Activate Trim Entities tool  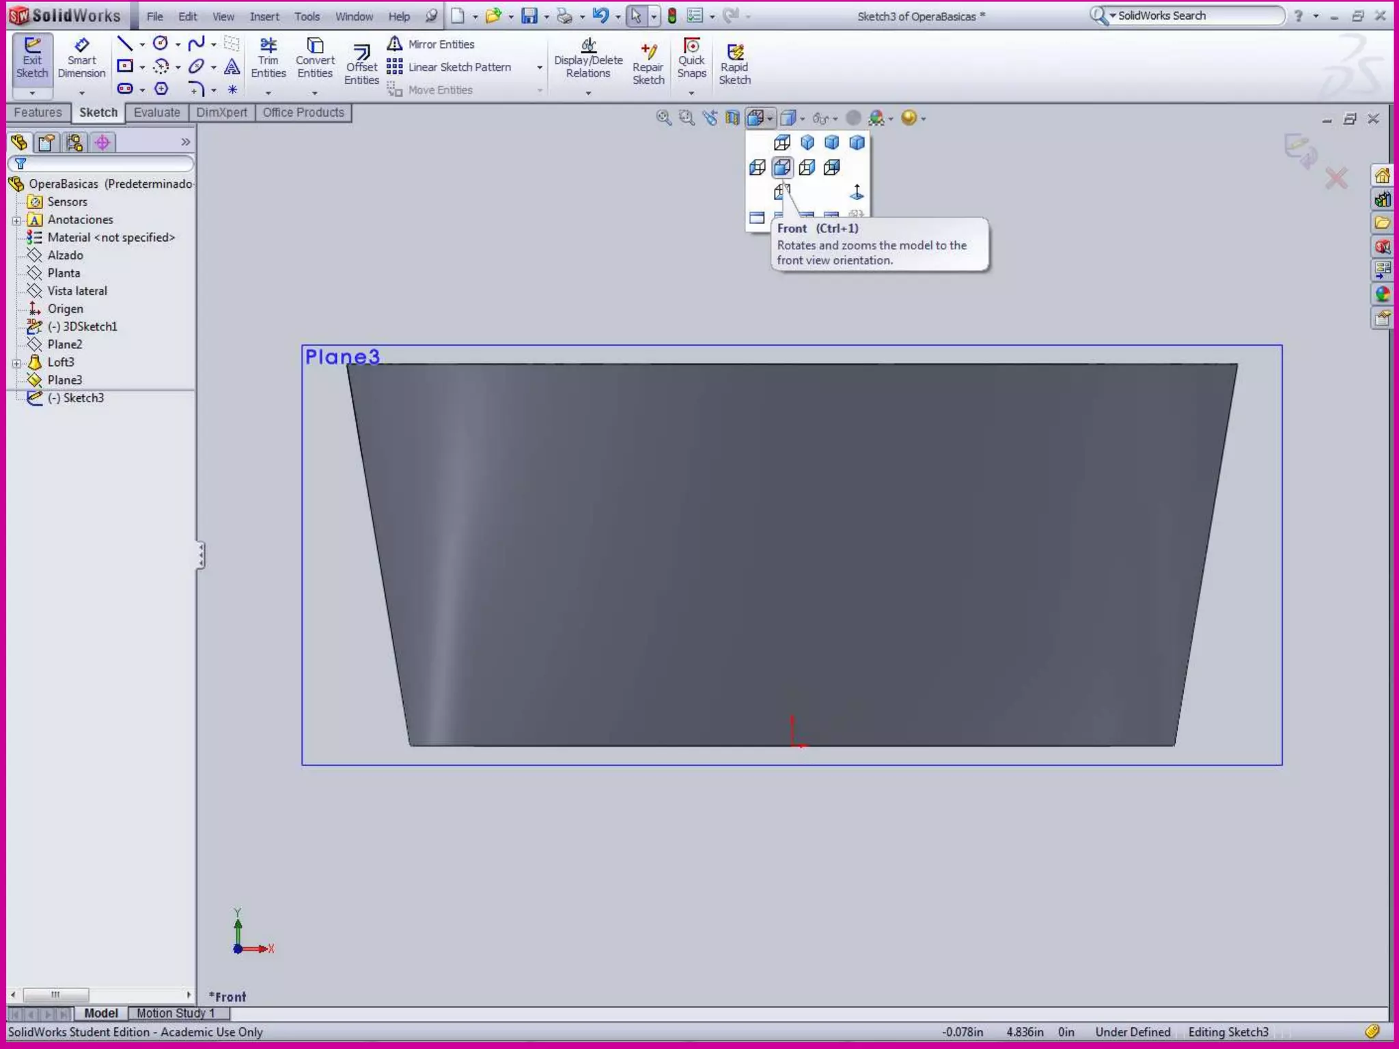[x=268, y=59]
